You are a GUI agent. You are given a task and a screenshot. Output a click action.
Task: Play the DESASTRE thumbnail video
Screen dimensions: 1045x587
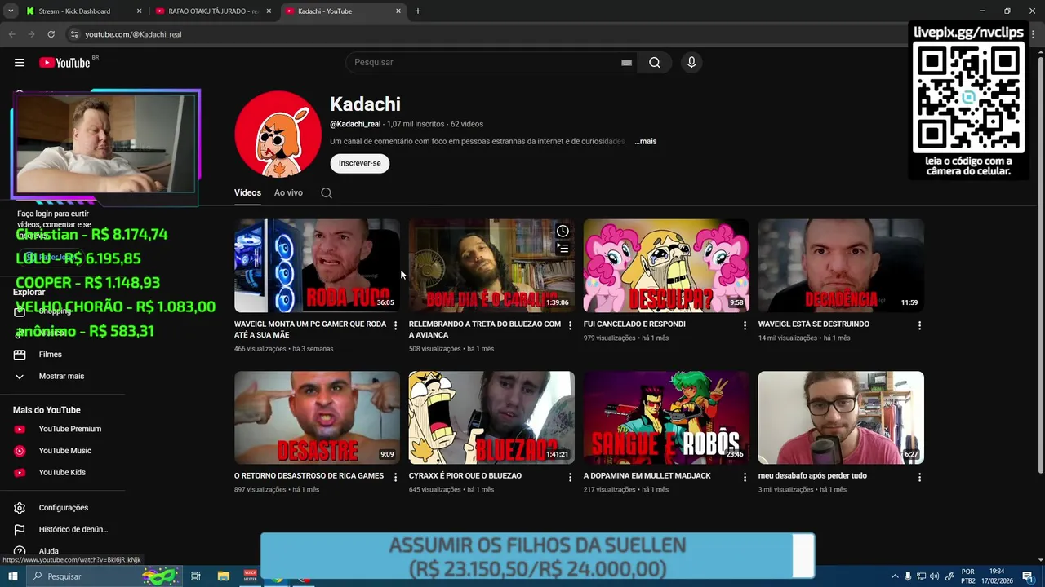[x=317, y=417]
